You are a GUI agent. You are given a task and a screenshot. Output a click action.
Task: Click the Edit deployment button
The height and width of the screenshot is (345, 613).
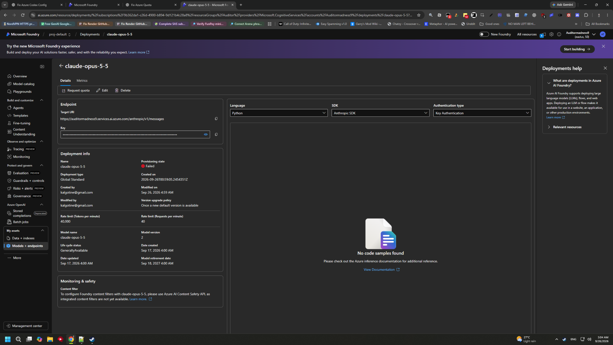coord(102,90)
